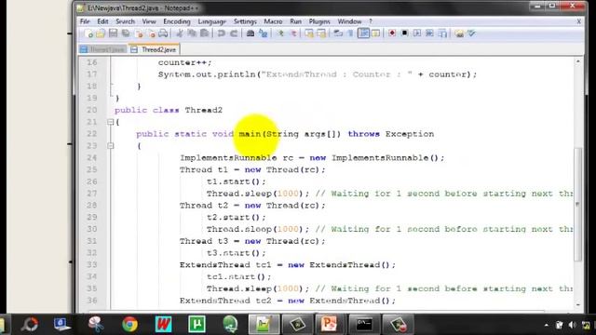Click 'counter++;' on line 16
Viewport: 596px width, 335px height.
click(x=184, y=62)
